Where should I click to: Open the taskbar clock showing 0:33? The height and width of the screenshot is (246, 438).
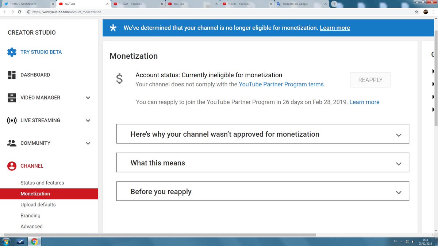point(425,241)
